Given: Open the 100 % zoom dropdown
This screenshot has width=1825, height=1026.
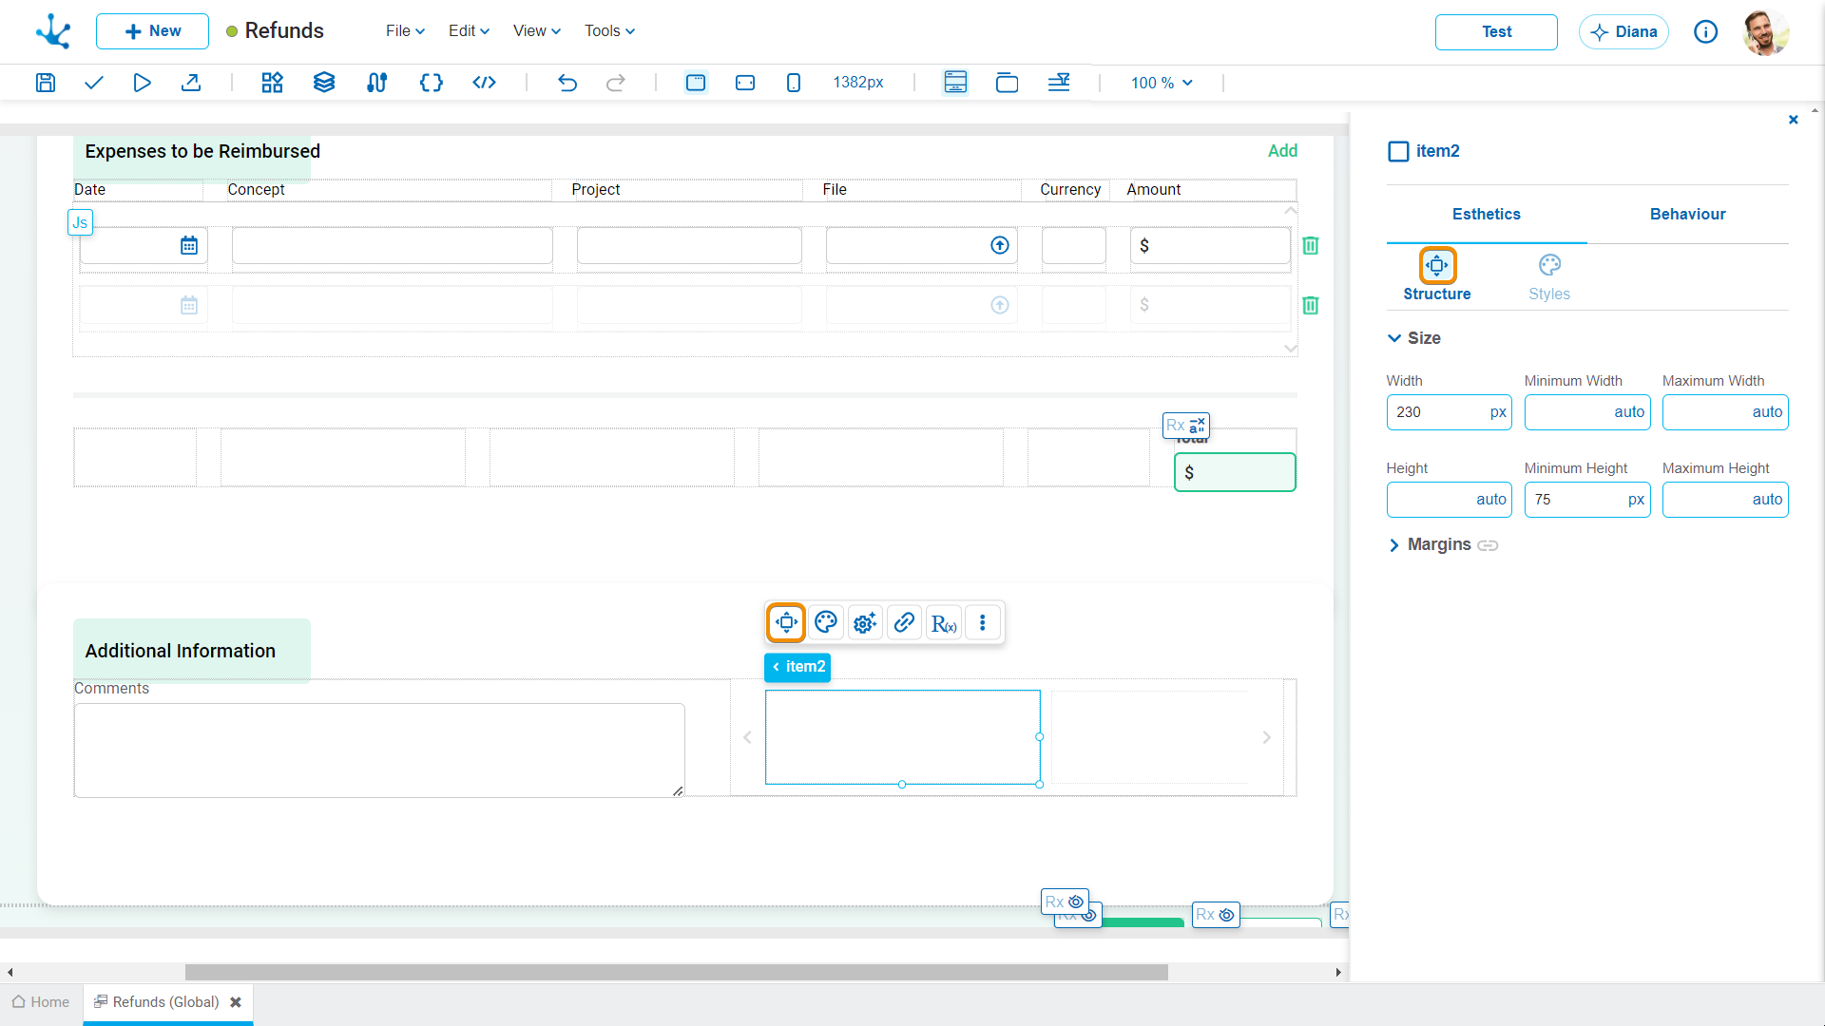Looking at the screenshot, I should pyautogui.click(x=1162, y=83).
